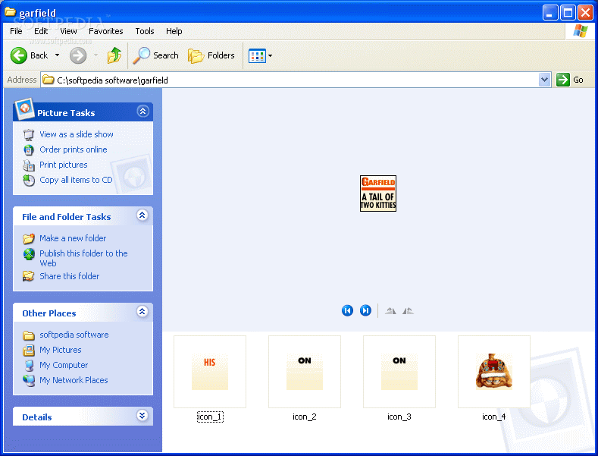
Task: Click Copy all items to CD
Action: pos(76,181)
